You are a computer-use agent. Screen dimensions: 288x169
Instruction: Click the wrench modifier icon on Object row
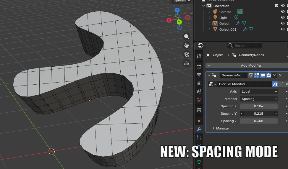pos(238,23)
